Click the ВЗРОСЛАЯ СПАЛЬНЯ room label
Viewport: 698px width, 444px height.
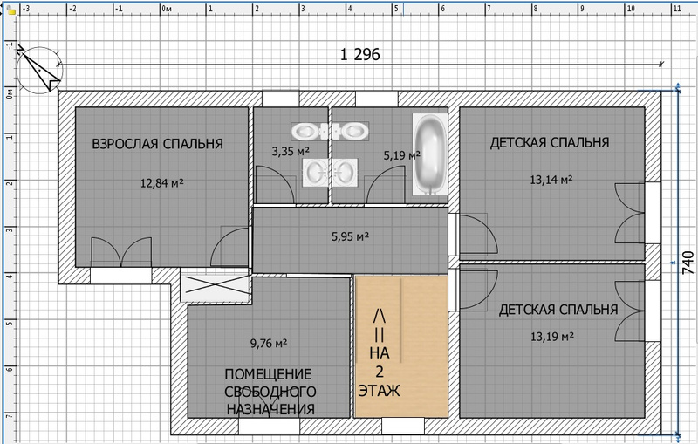click(x=158, y=144)
